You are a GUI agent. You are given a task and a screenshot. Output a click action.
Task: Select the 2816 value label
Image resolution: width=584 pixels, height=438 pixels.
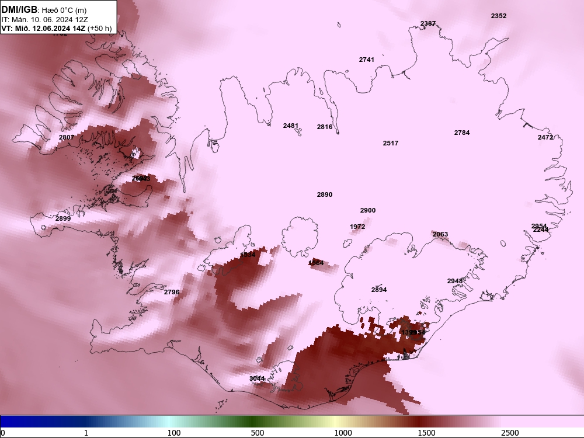(325, 127)
